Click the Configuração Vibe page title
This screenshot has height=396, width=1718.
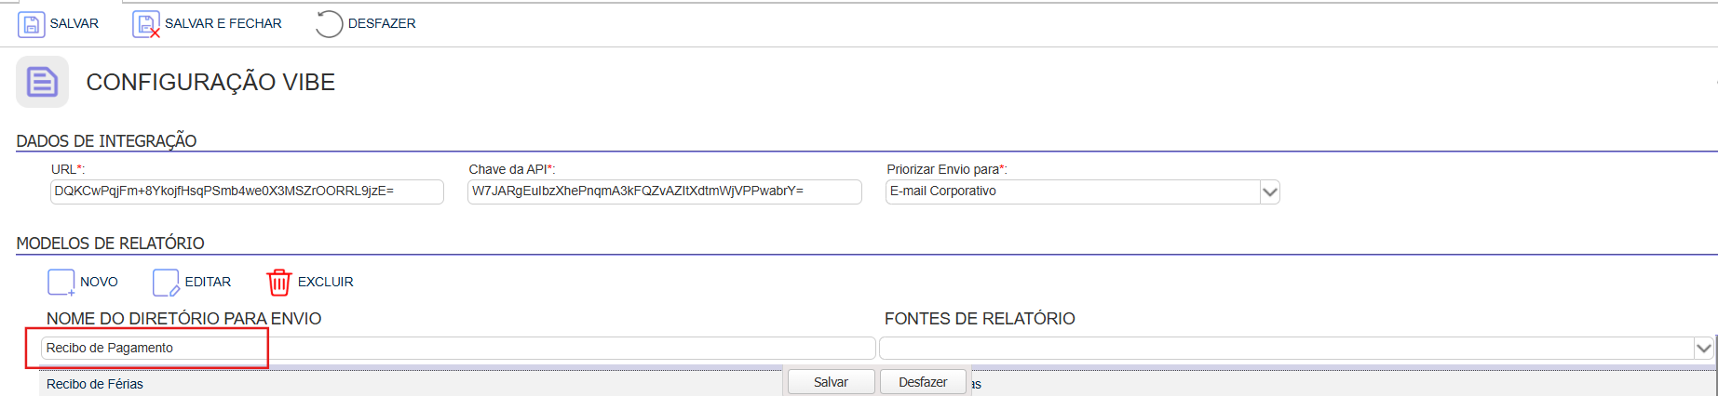pos(210,82)
